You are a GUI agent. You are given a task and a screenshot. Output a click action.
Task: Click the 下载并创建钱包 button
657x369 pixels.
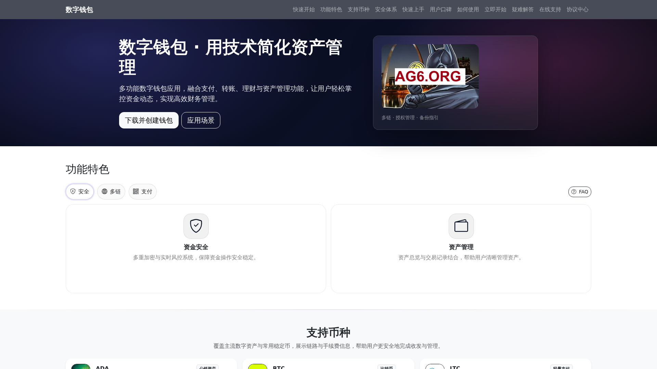coord(149,120)
